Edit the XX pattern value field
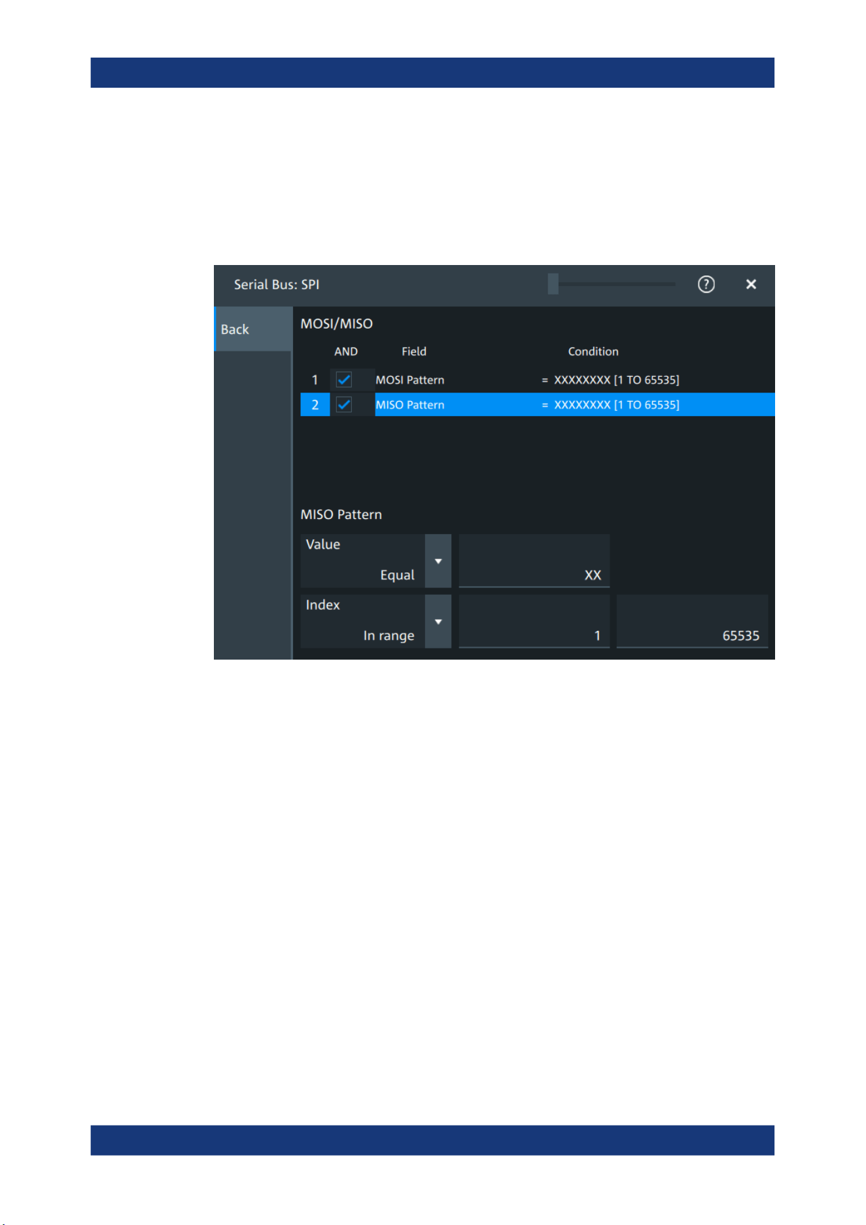The image size is (866, 1225). point(534,561)
